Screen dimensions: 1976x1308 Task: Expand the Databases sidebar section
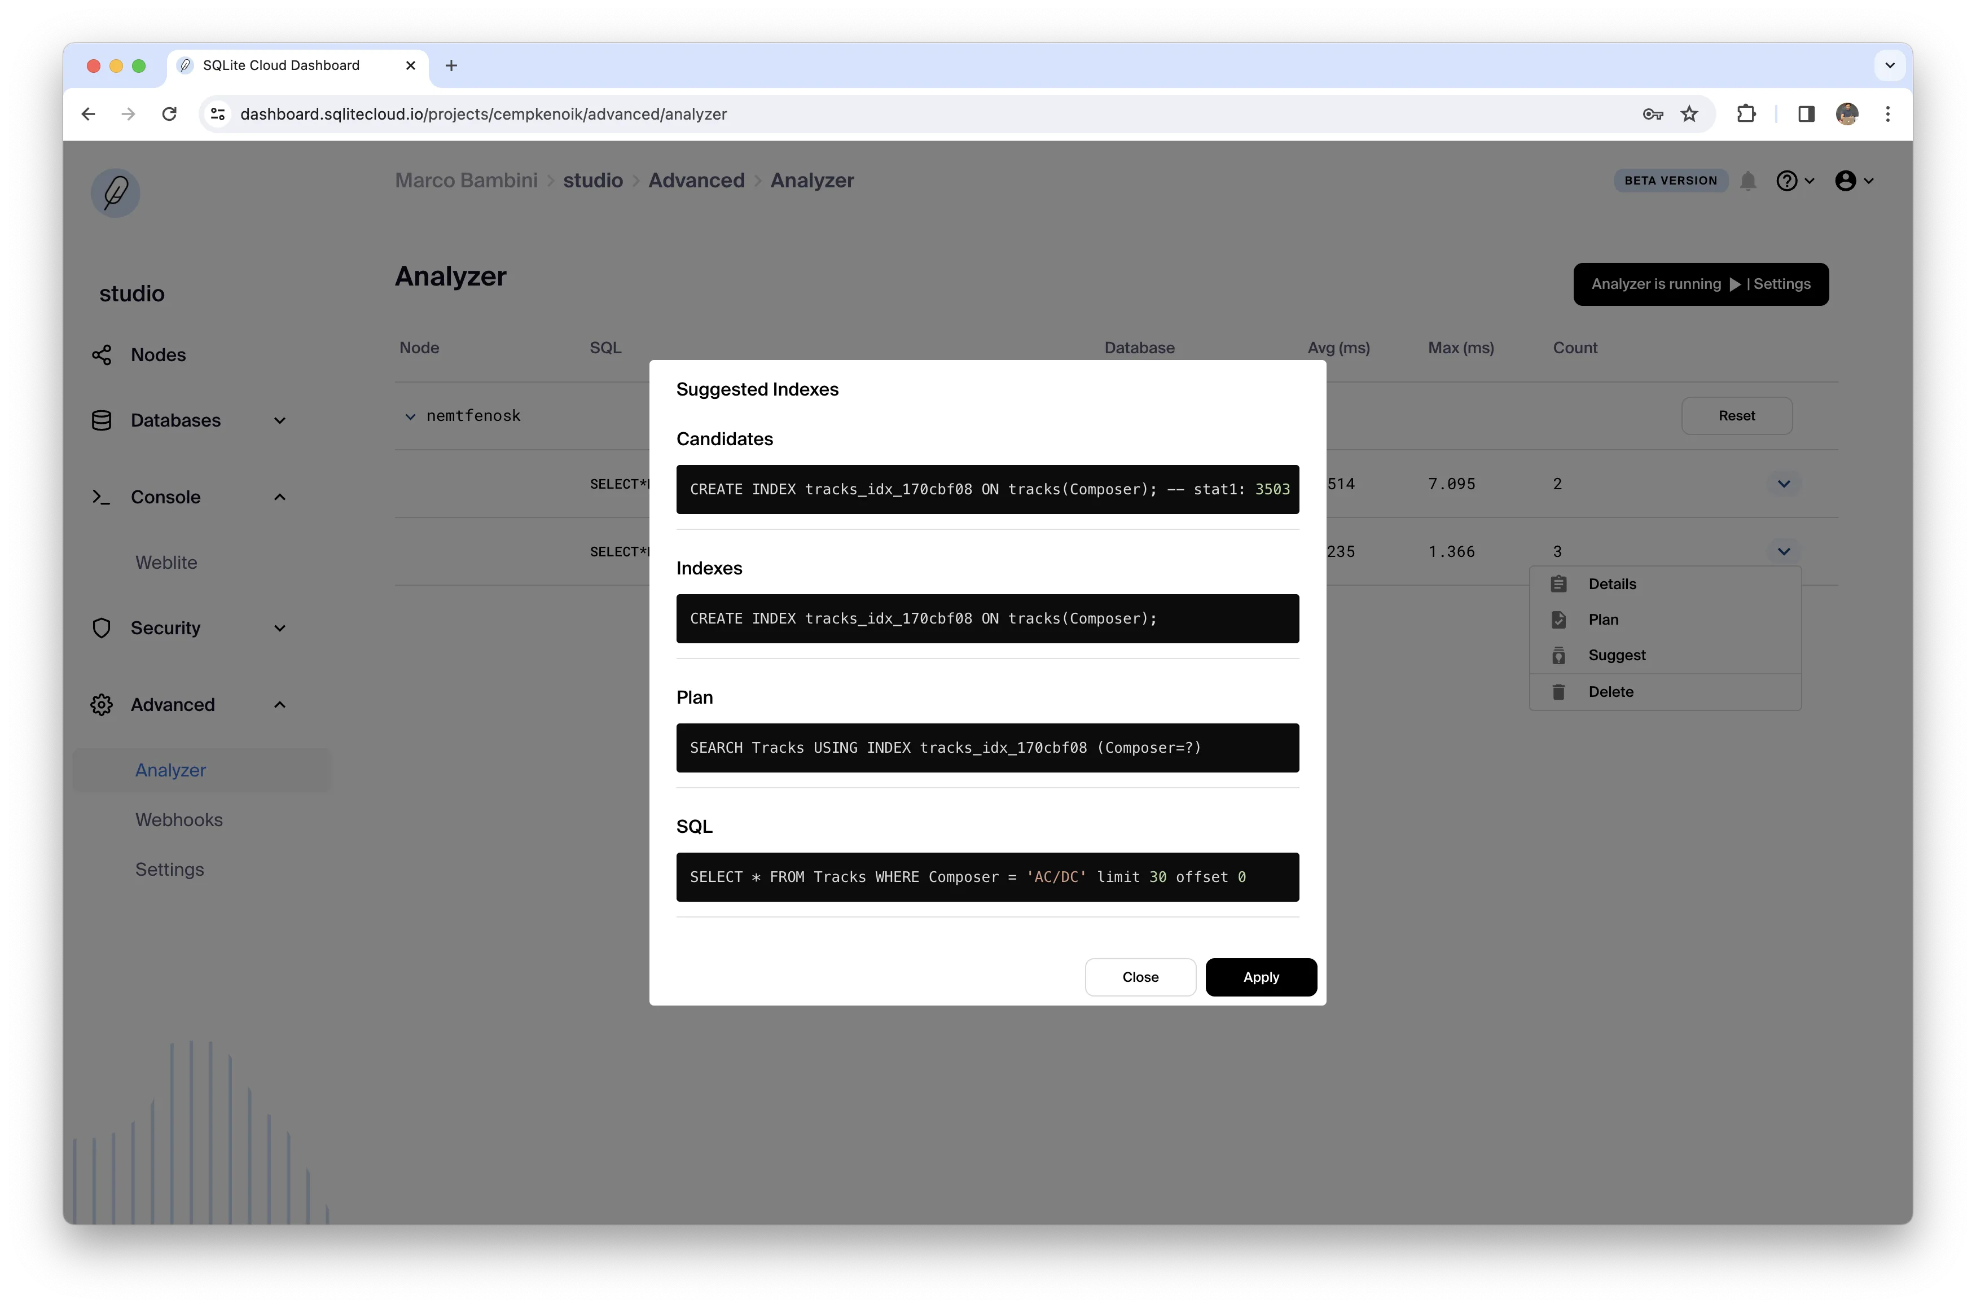(279, 420)
